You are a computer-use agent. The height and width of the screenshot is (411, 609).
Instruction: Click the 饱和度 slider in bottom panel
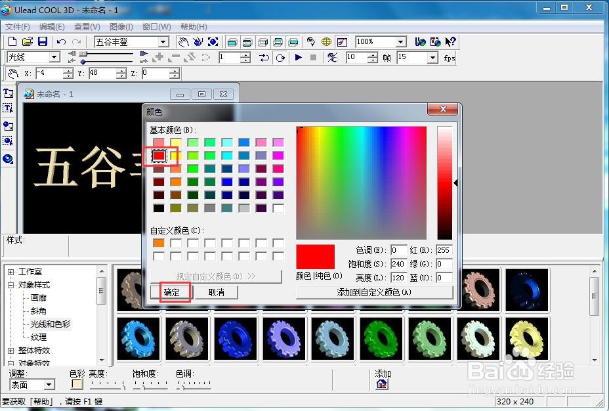151,385
